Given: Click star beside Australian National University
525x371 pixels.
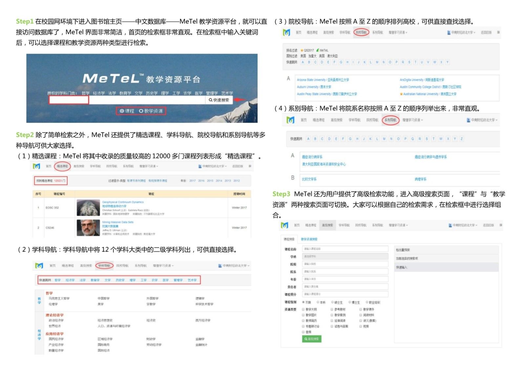Looking at the screenshot, I should 401,94.
